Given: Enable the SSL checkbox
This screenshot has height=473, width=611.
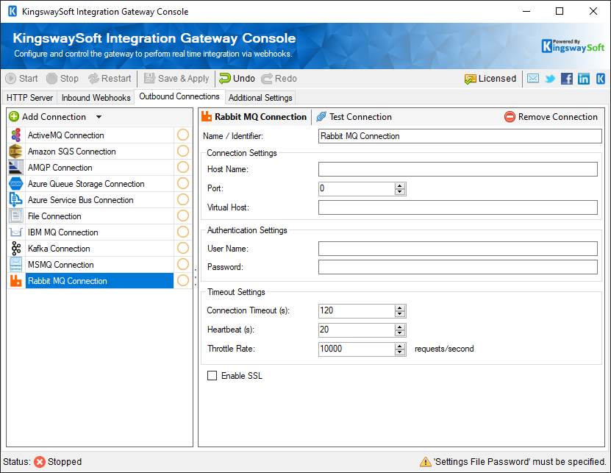Looking at the screenshot, I should (212, 375).
